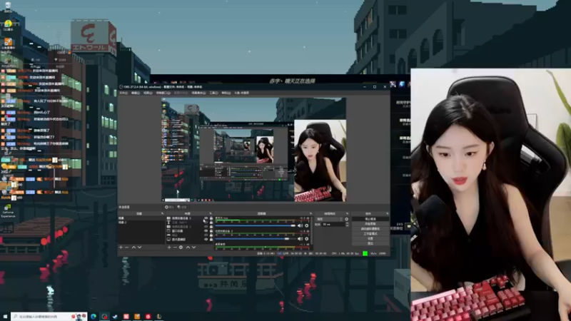Viewport: 571px width, 321px height.
Task: Select the first scene in Scenes list
Action: pyautogui.click(x=141, y=218)
